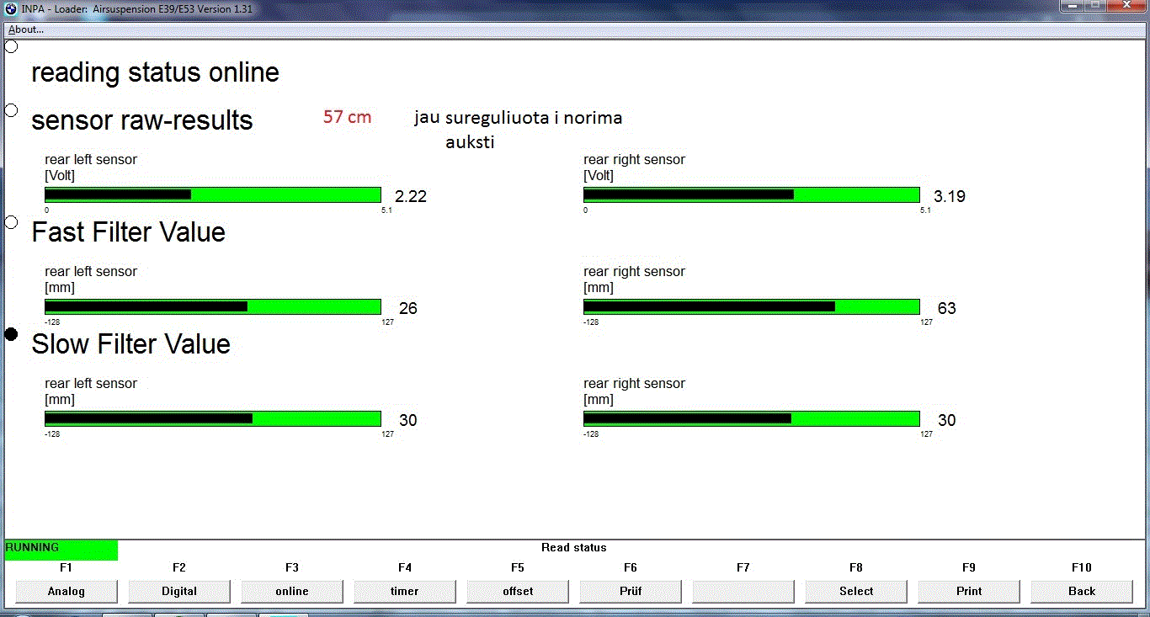Viewport: 1150px width, 617px height.
Task: Click rear right sensor Fast Filter bar
Action: point(752,307)
